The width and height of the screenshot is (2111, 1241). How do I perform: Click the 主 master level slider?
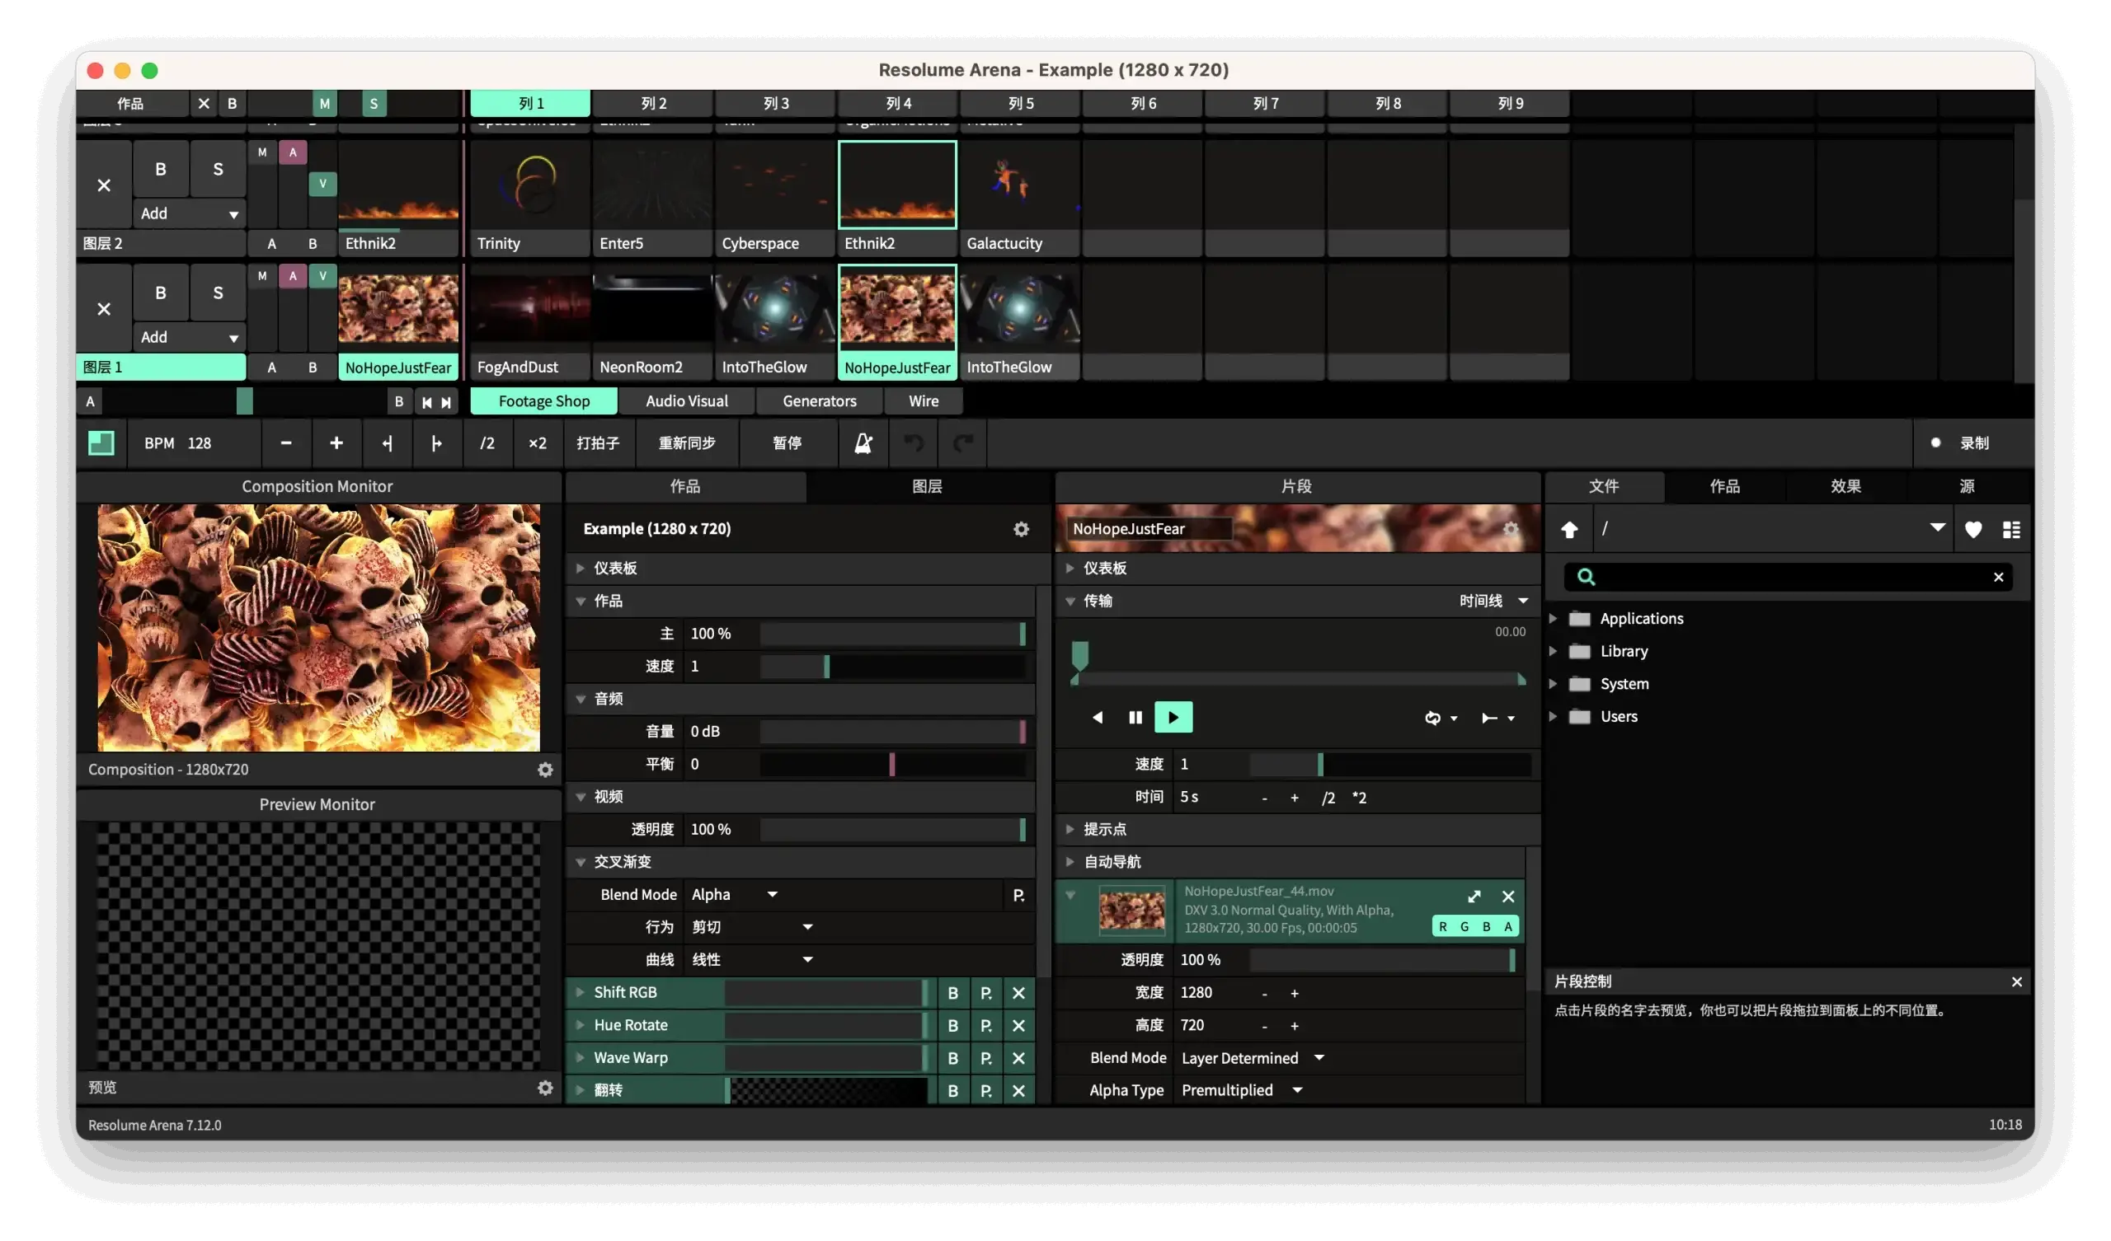tap(892, 634)
